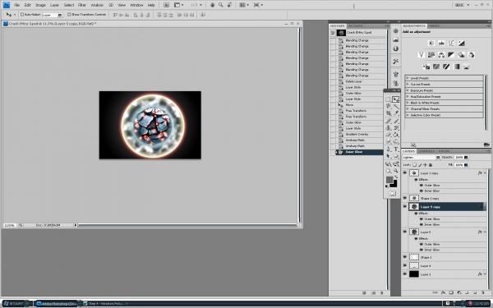Add an Exposure adjustment

point(461,44)
